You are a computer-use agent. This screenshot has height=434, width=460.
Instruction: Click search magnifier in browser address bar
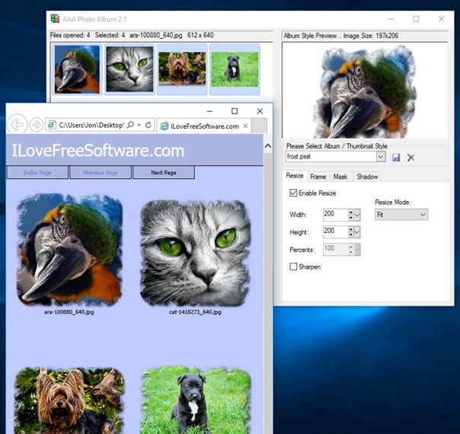(130, 125)
